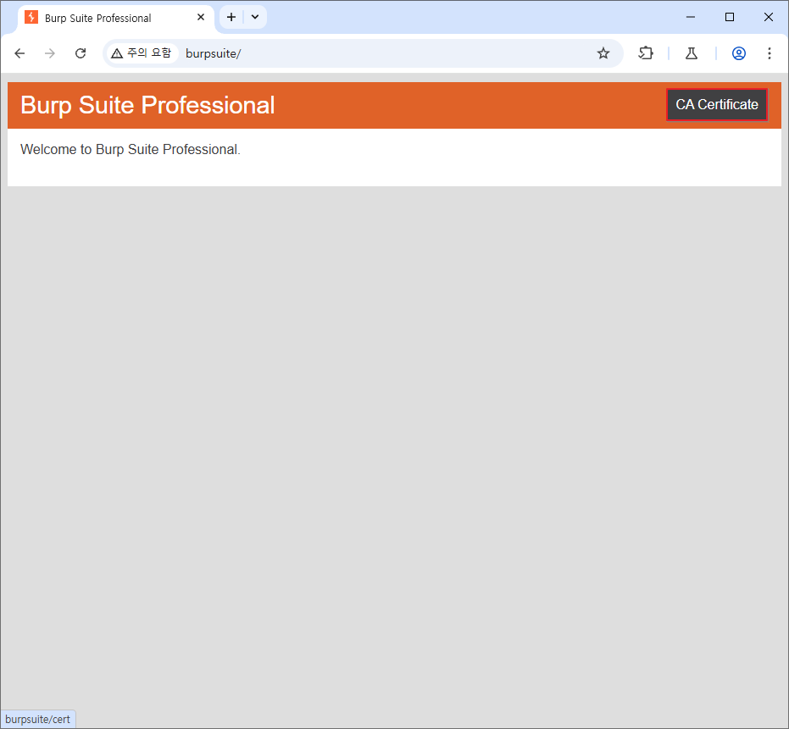Open the Extensions puzzle icon
Image resolution: width=789 pixels, height=729 pixels.
pos(646,53)
